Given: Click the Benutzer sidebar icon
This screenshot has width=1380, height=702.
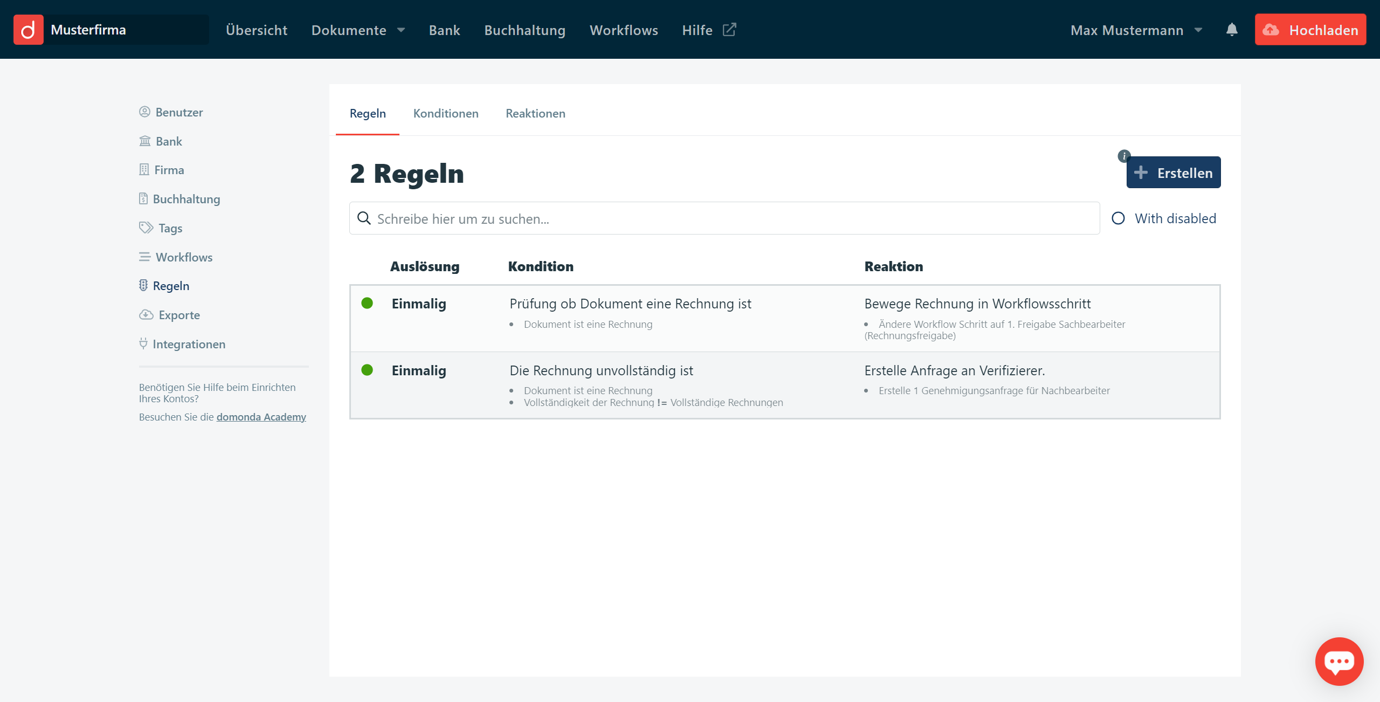Looking at the screenshot, I should (144, 112).
